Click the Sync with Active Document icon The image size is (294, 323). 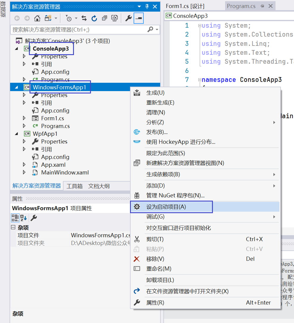tap(84, 18)
